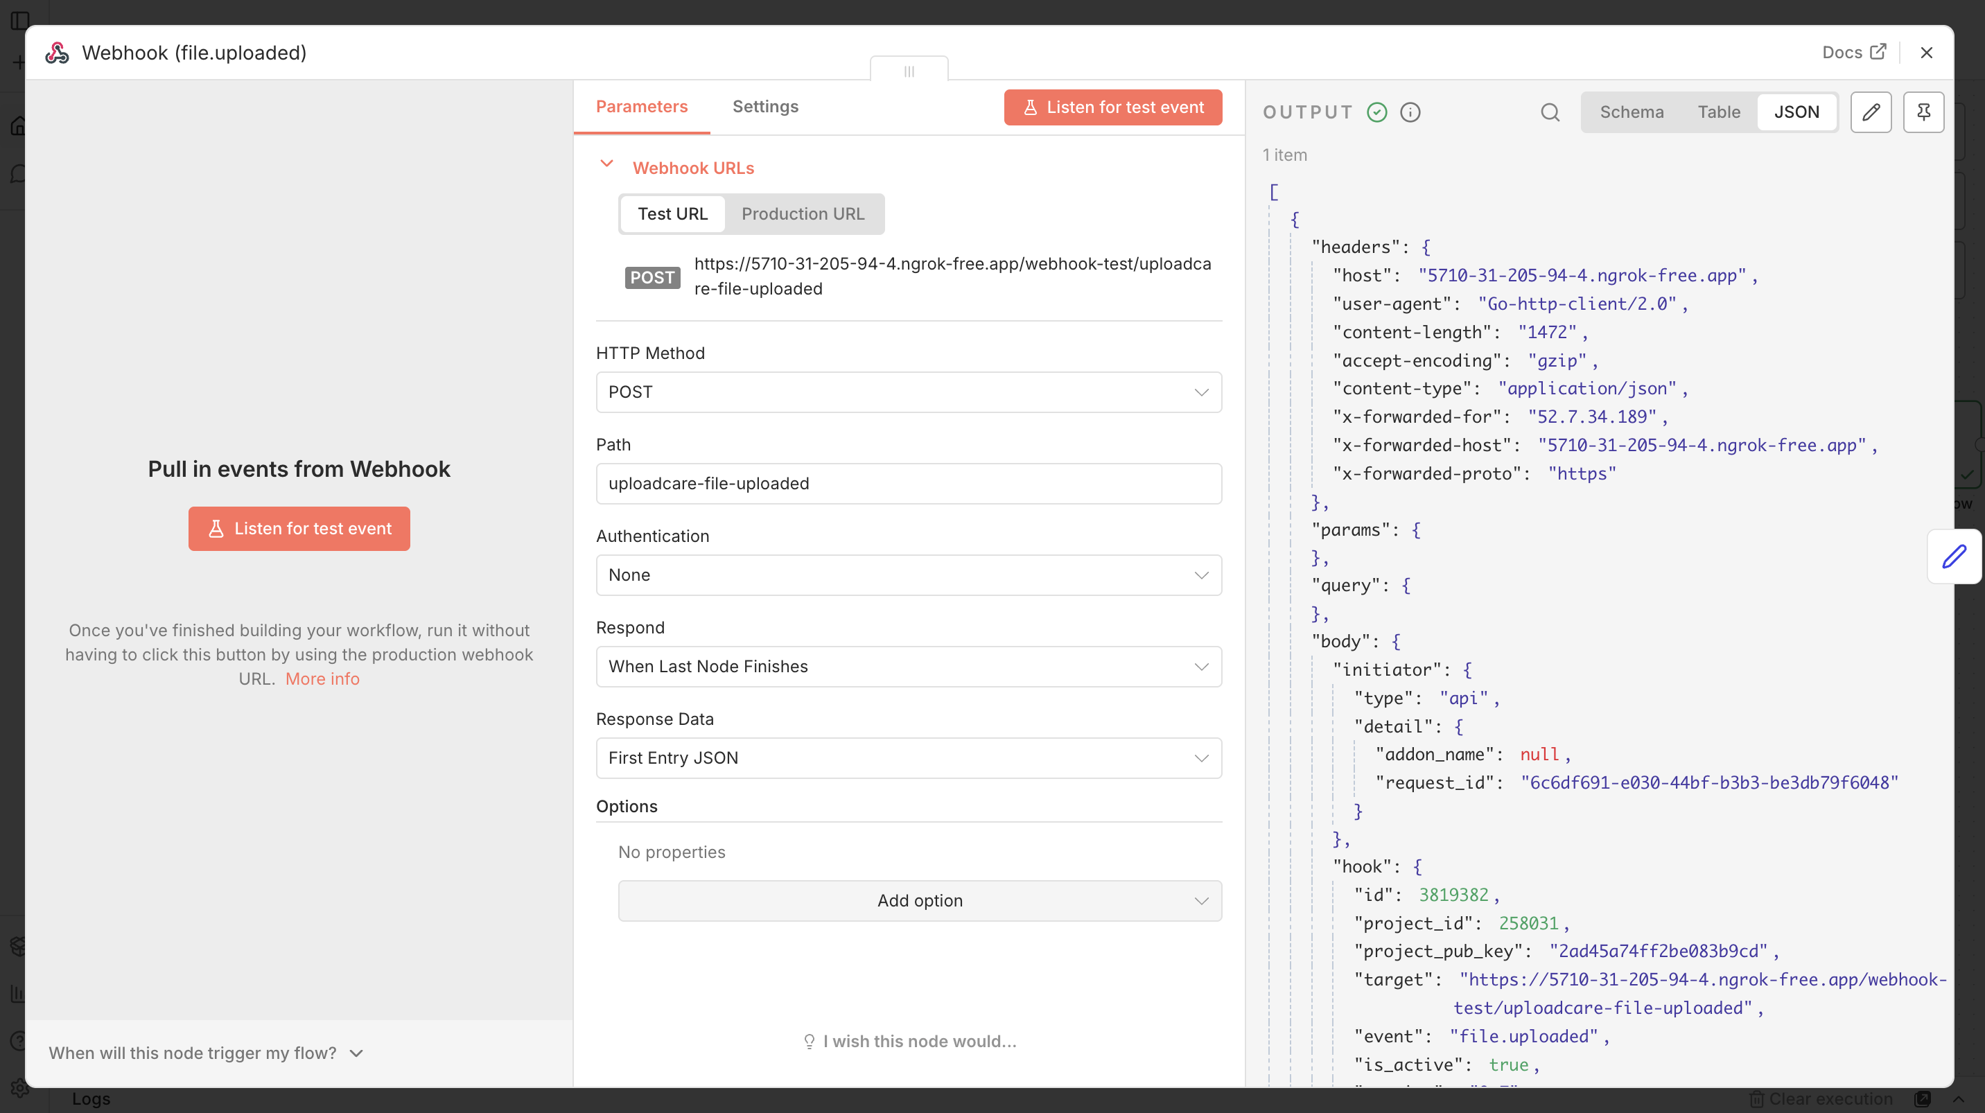Click the hook id value 3819382
Viewport: 1985px width, 1113px height.
(1453, 895)
